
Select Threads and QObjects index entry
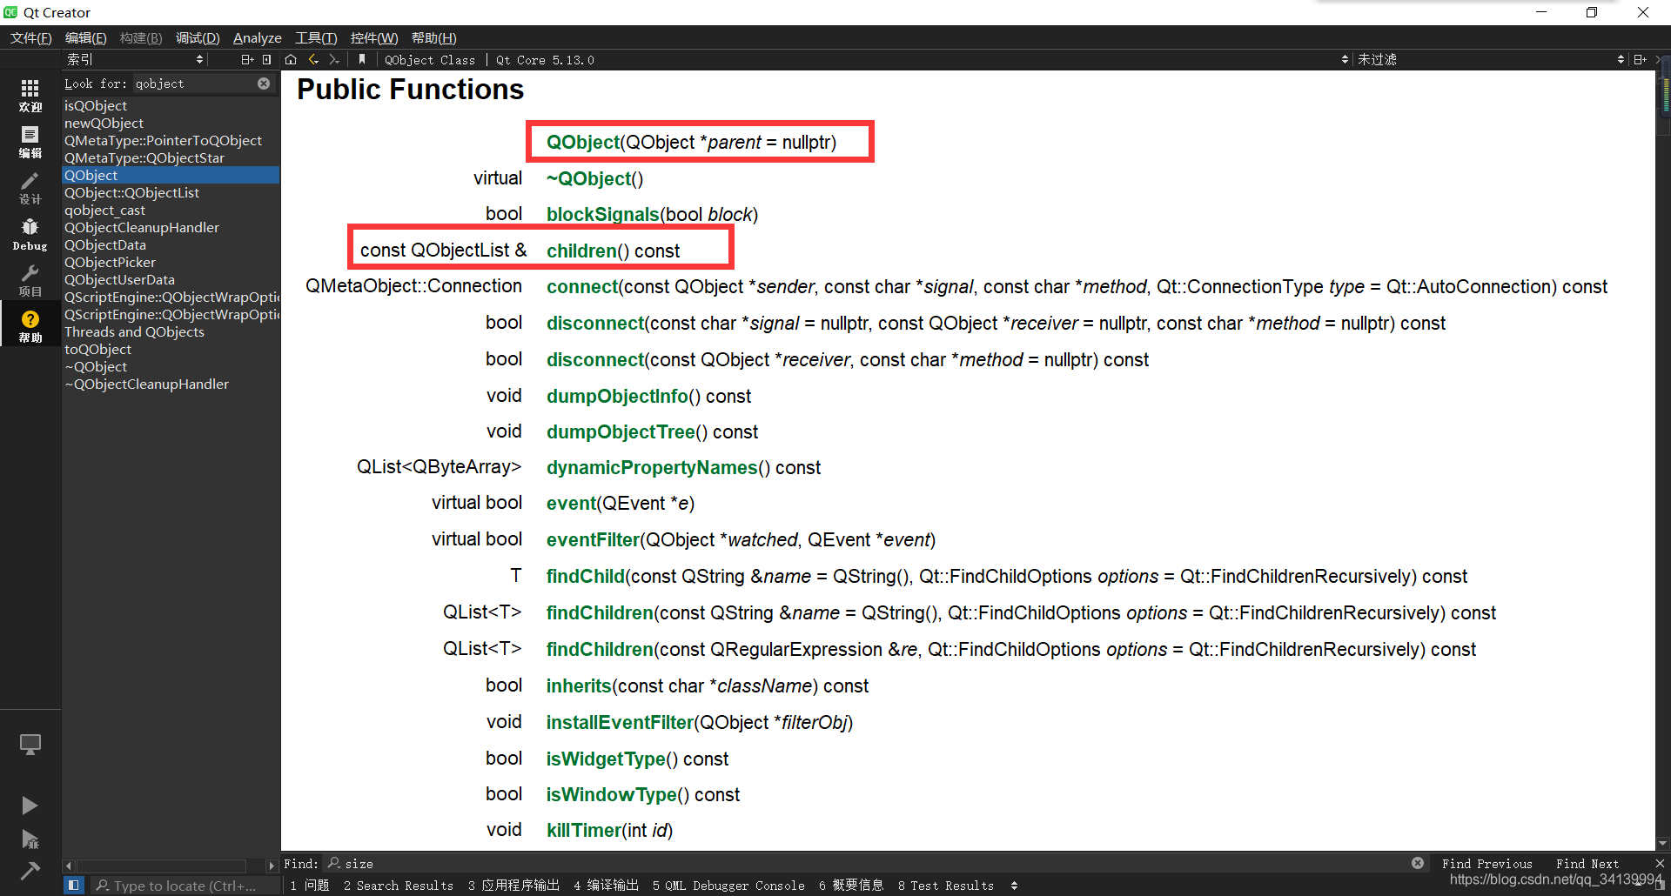click(x=171, y=332)
